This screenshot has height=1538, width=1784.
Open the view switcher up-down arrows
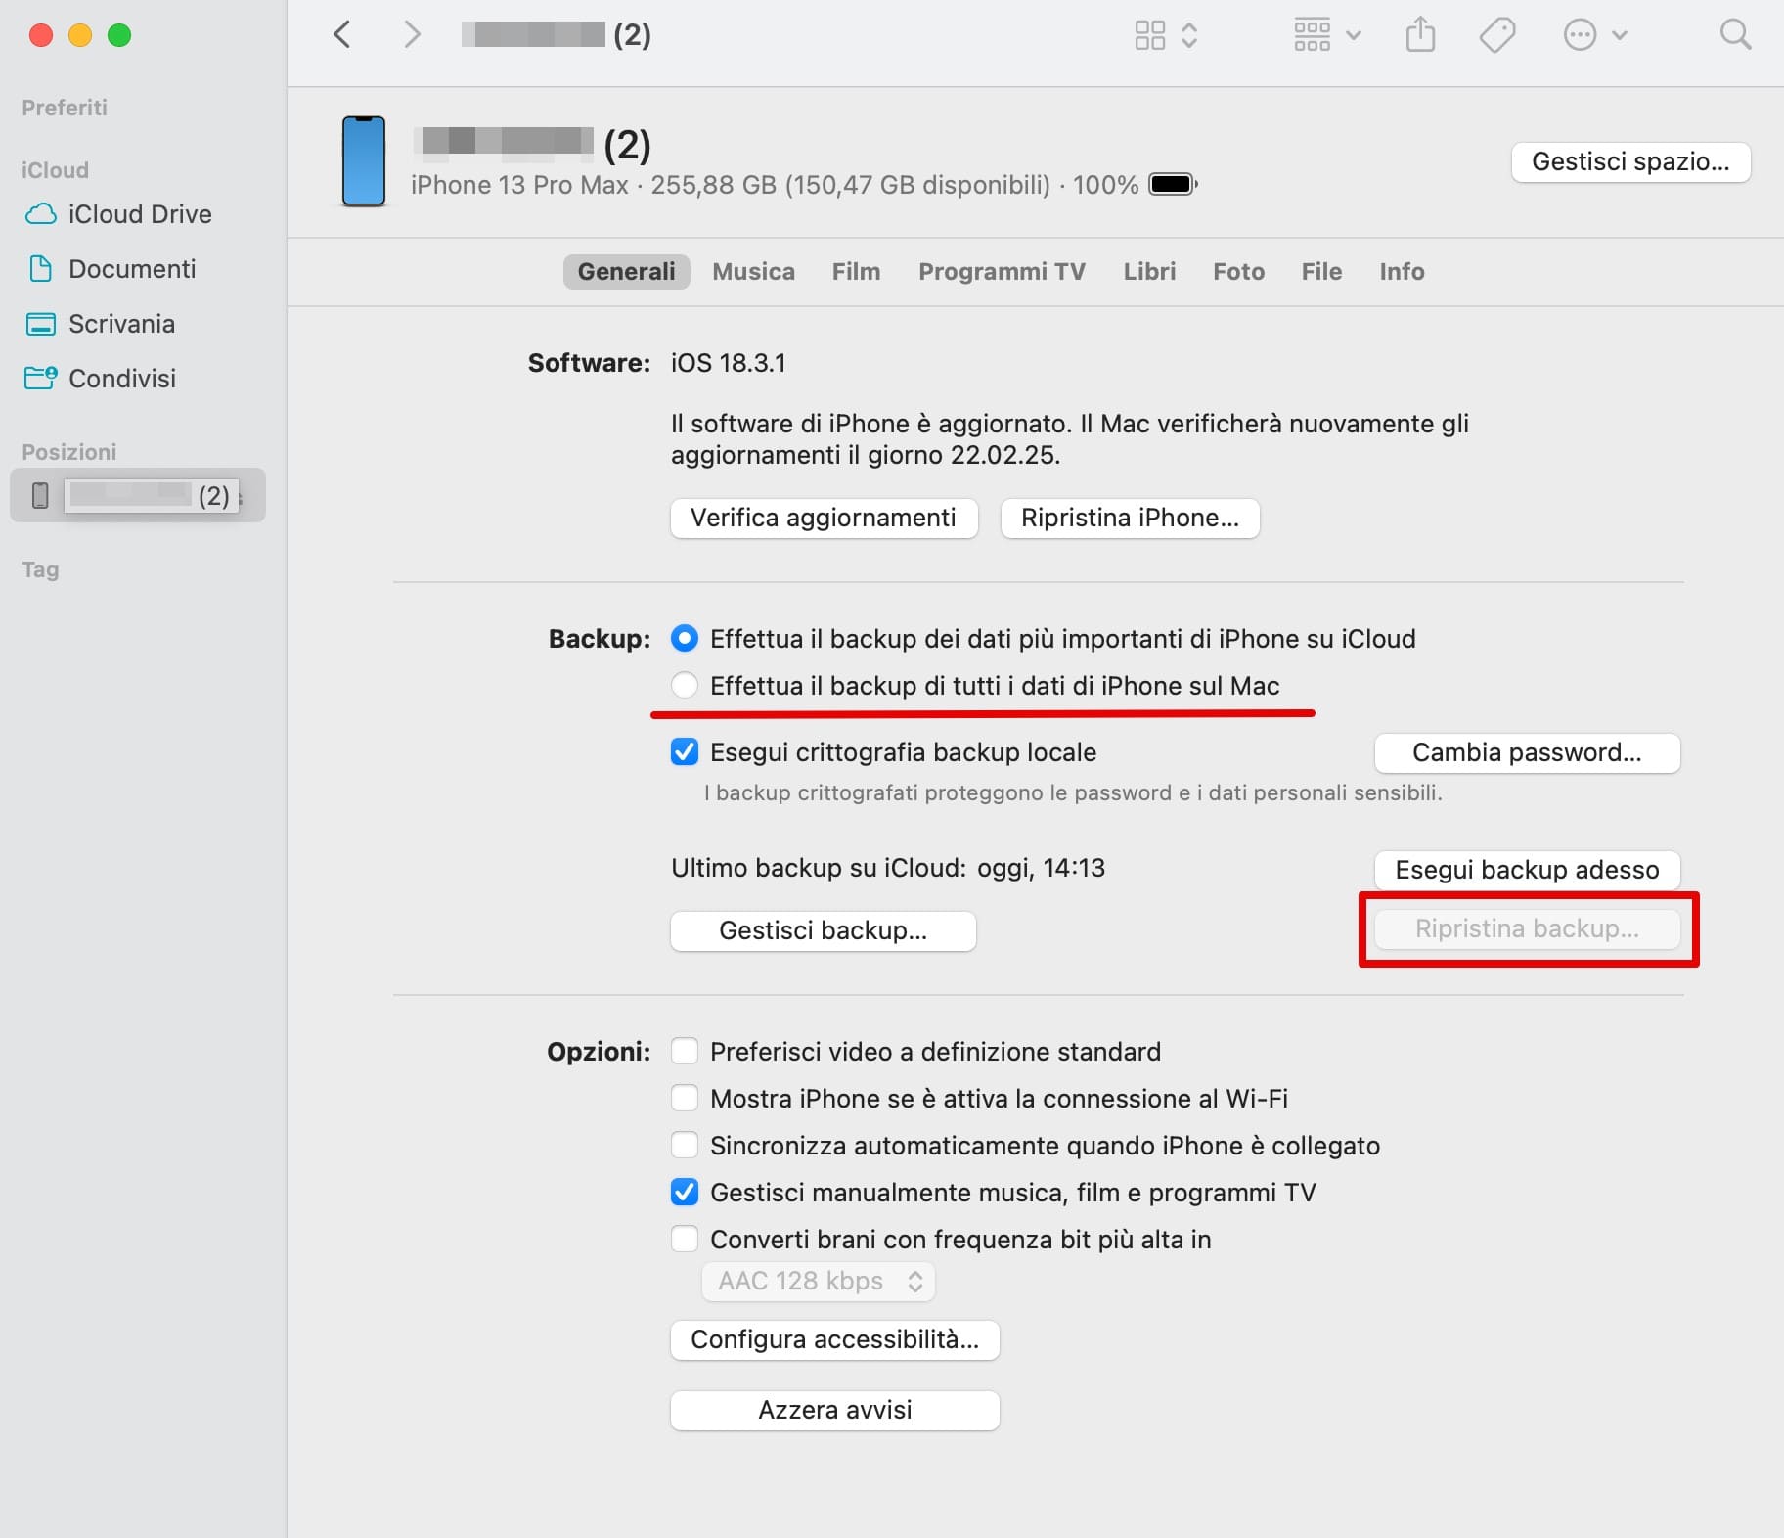(x=1189, y=35)
